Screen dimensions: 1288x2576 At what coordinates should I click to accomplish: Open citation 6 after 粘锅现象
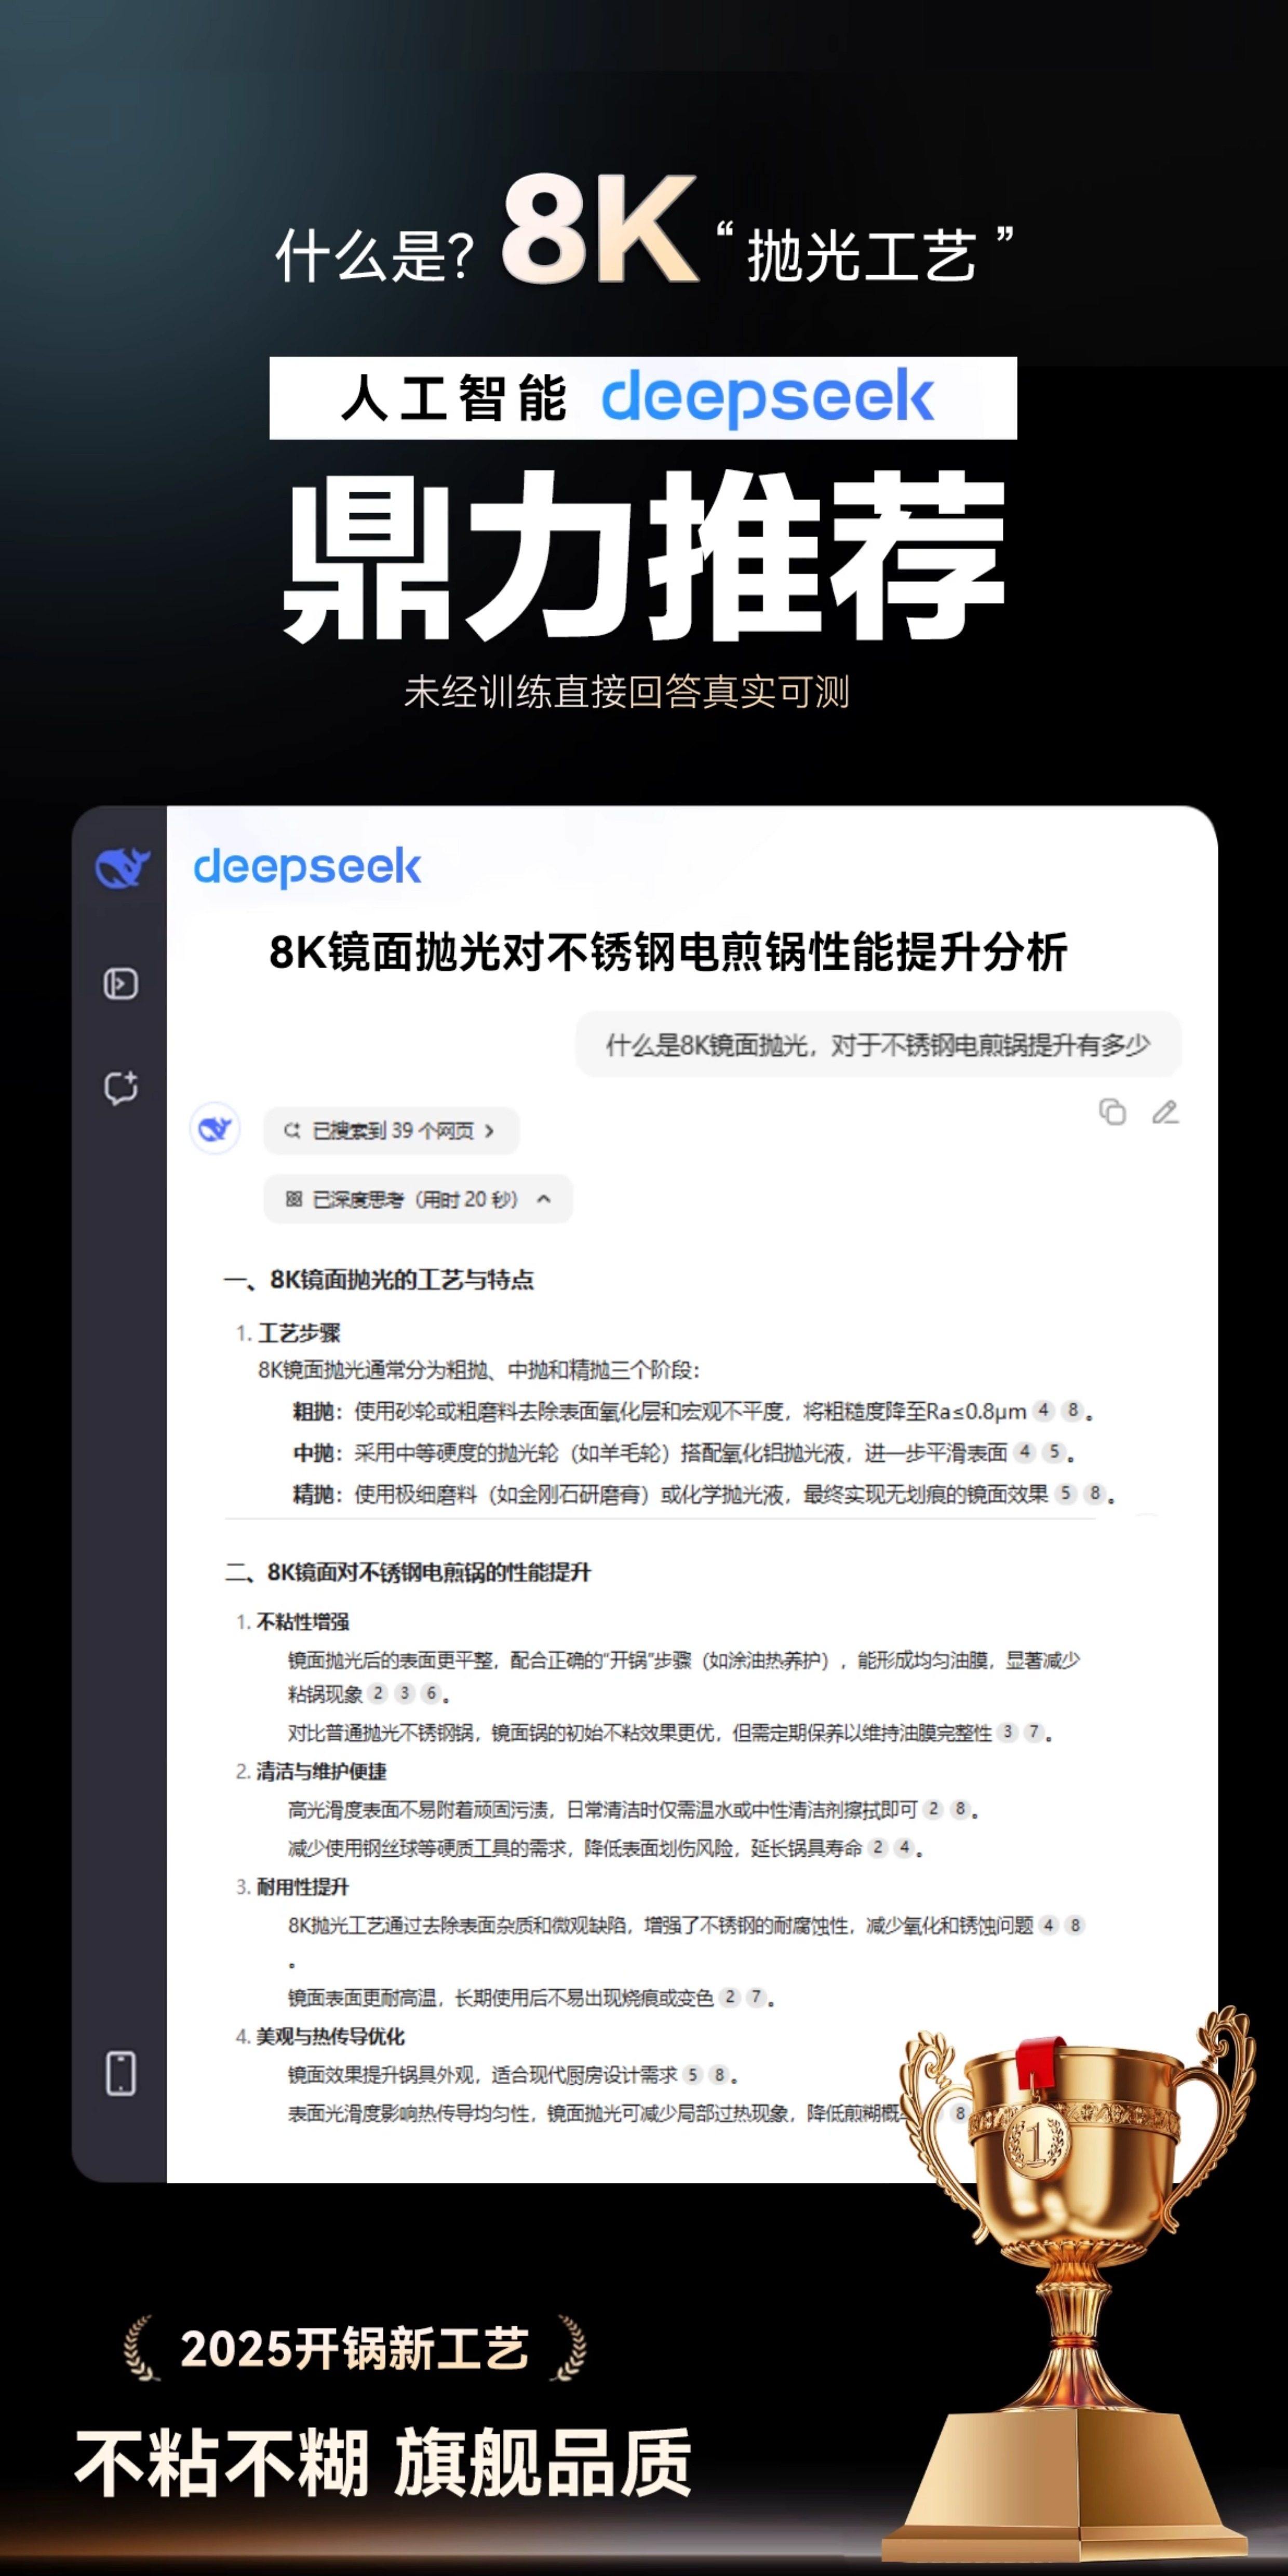pyautogui.click(x=431, y=1693)
